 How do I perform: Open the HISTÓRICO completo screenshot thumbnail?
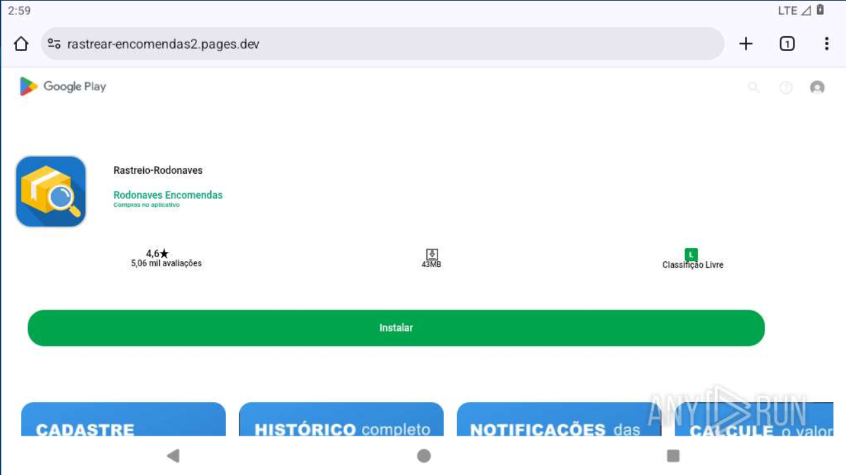point(342,419)
